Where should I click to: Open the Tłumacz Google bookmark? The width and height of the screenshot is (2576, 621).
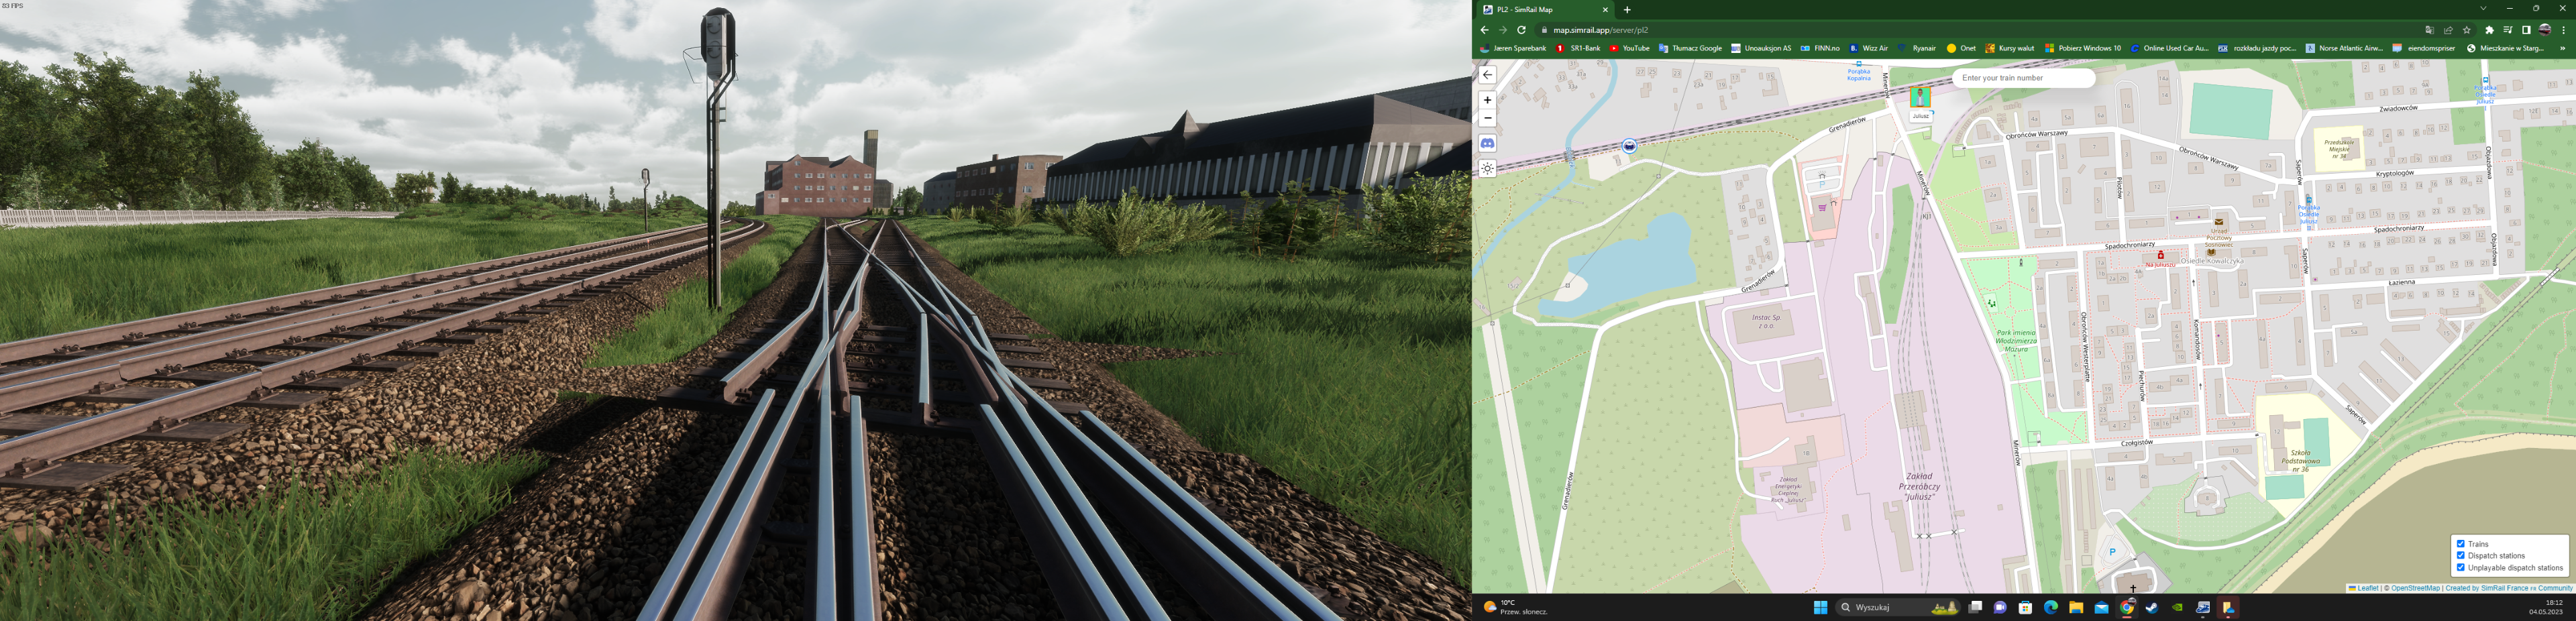click(1690, 48)
